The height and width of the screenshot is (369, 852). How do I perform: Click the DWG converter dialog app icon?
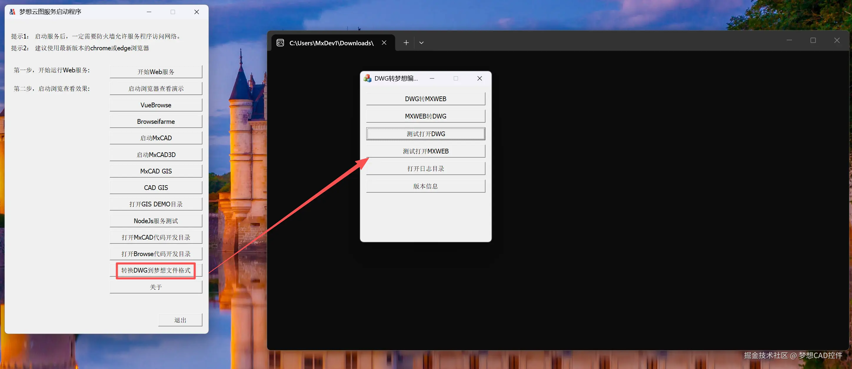(x=367, y=79)
